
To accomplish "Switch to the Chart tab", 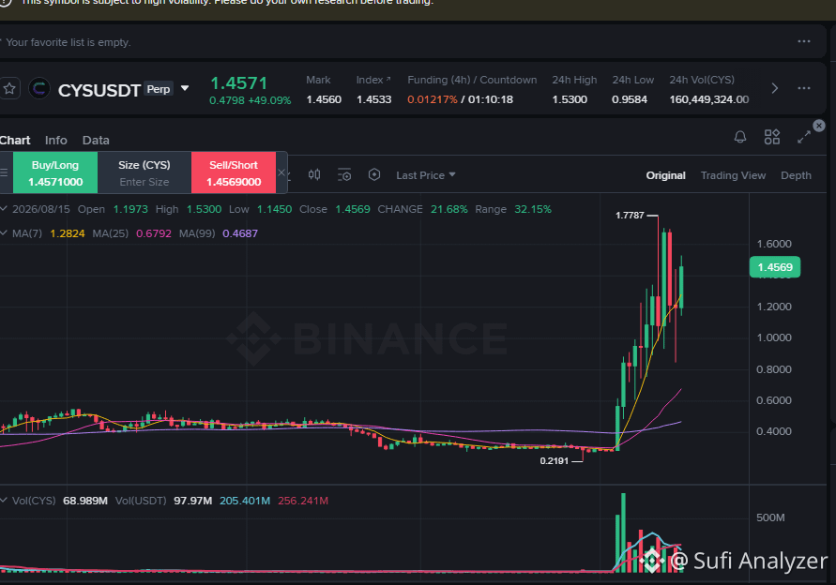I will click(15, 140).
